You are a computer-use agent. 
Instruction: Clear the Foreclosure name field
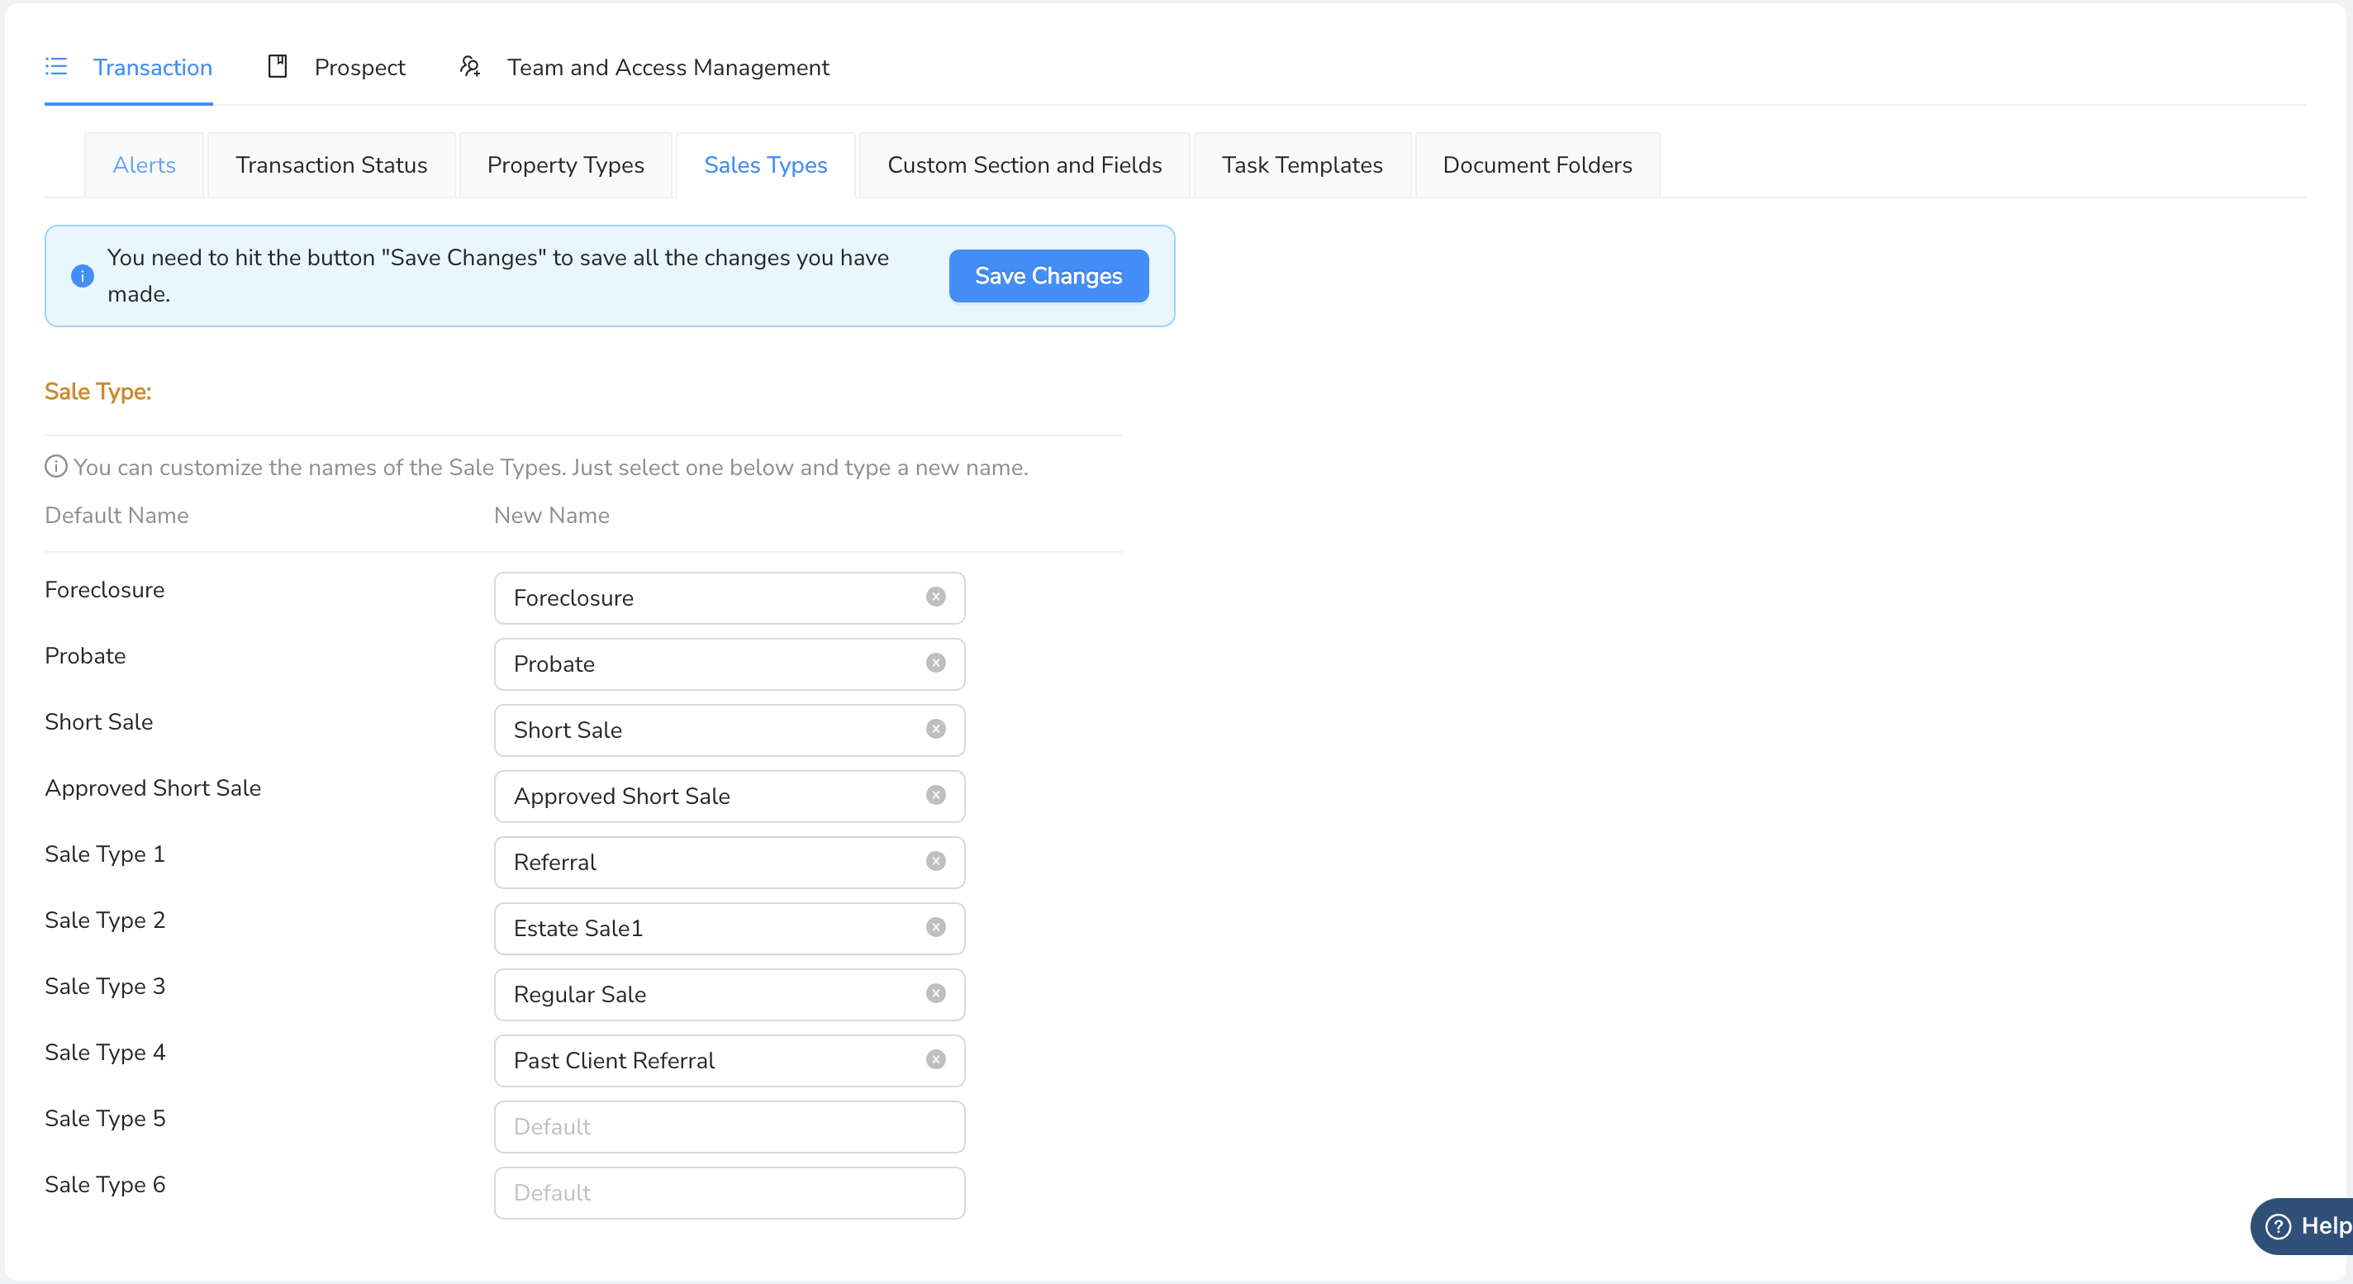coord(935,597)
